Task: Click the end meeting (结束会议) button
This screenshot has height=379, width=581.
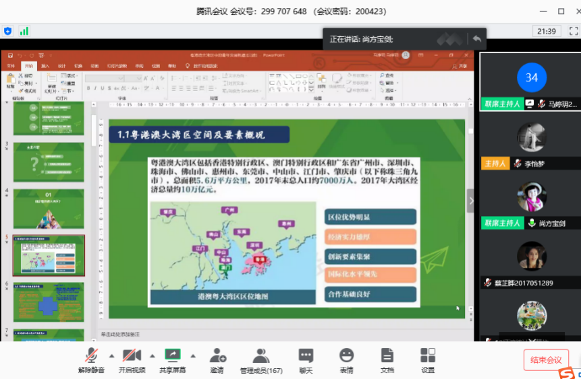Action: tap(546, 360)
